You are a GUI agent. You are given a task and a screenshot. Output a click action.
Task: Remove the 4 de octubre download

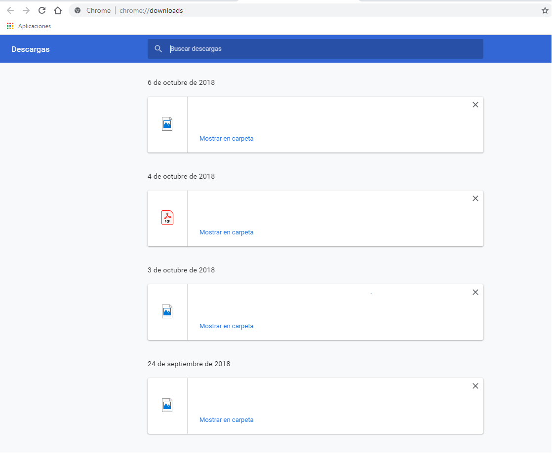[475, 198]
